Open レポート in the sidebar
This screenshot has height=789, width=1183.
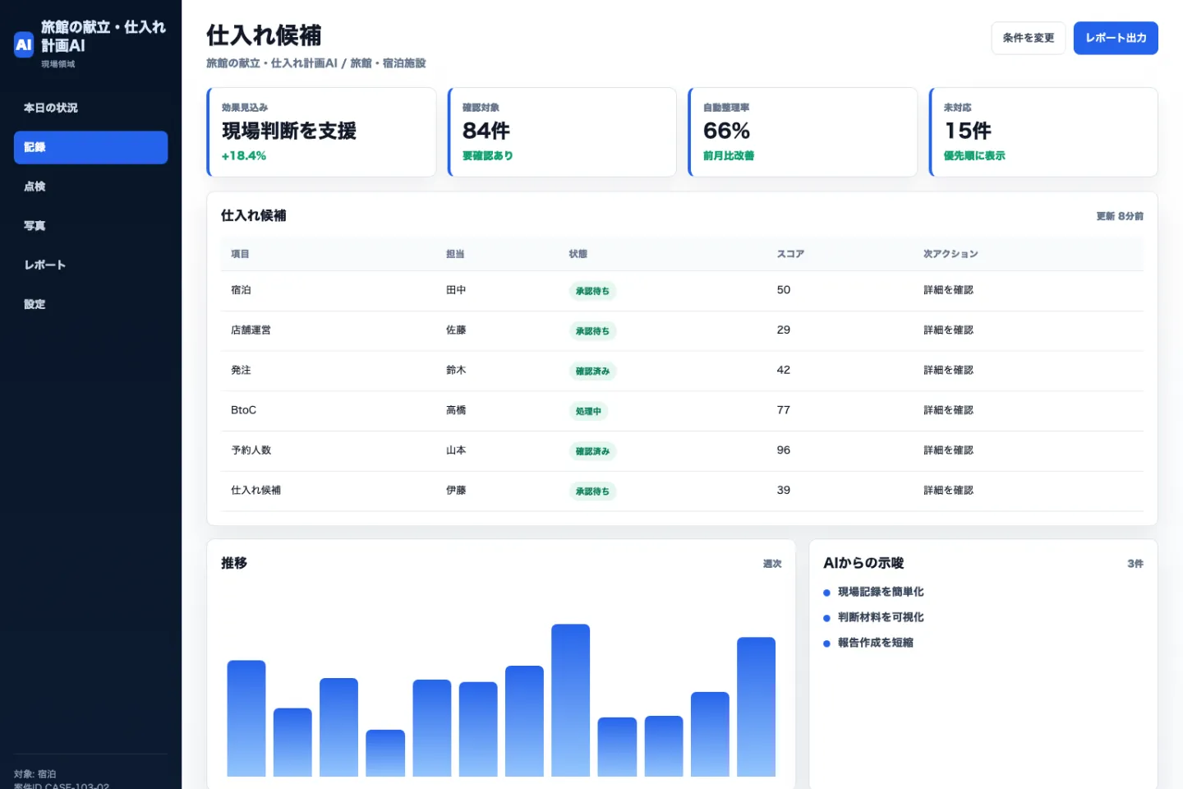click(90, 265)
